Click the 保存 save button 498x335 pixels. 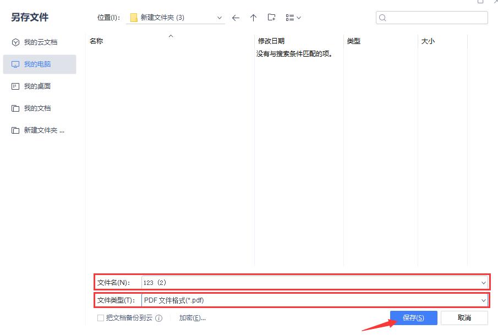[x=413, y=318]
